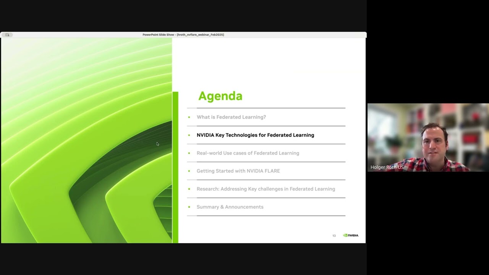Click slide number 13
The image size is (489, 275).
pyautogui.click(x=334, y=236)
